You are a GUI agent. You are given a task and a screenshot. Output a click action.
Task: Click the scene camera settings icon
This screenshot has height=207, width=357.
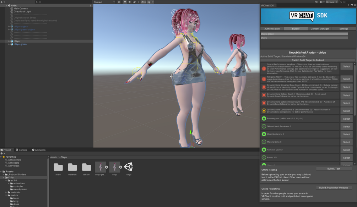click(321, 2)
